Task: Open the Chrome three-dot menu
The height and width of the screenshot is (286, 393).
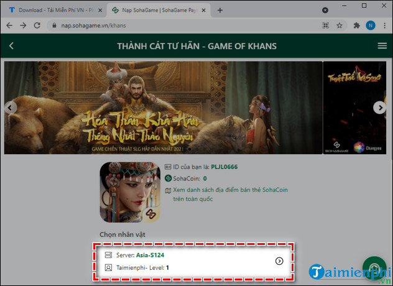Action: 384,25
